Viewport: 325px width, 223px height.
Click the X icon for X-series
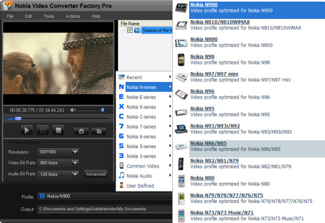(121, 106)
